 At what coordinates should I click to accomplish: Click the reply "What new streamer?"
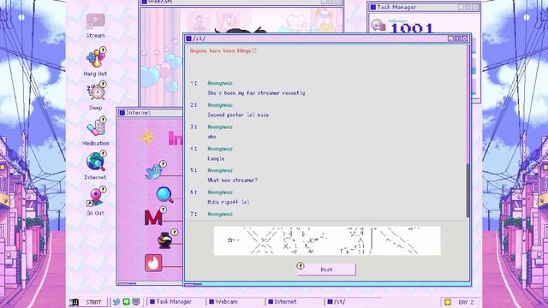tap(232, 181)
